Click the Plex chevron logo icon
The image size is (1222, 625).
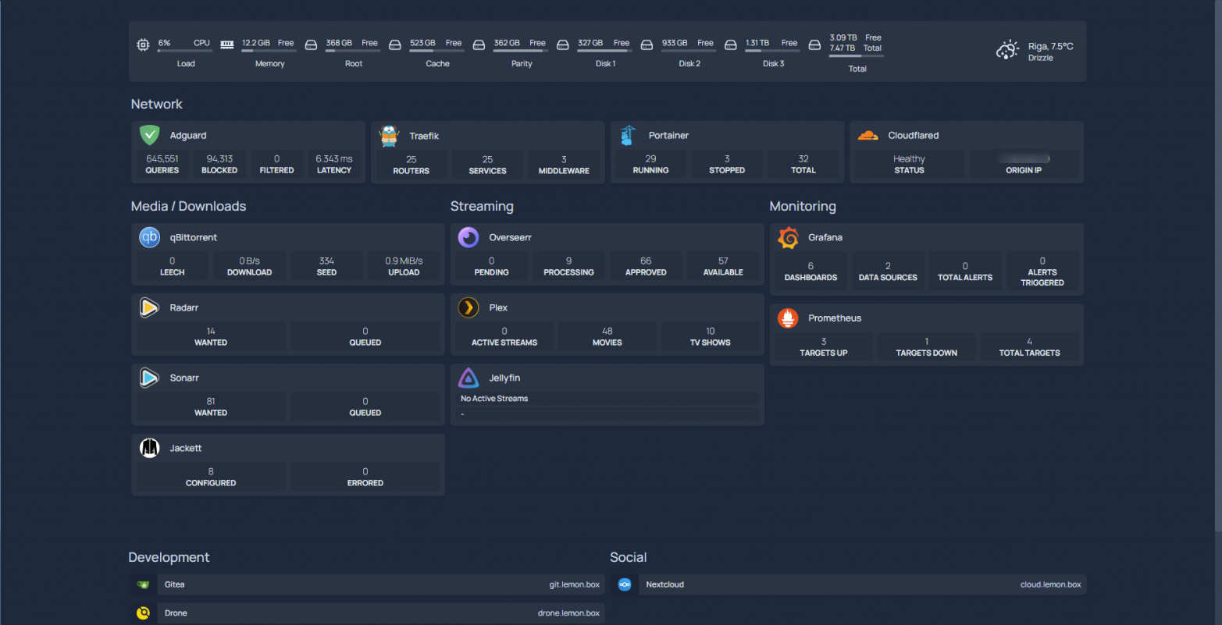click(x=468, y=307)
